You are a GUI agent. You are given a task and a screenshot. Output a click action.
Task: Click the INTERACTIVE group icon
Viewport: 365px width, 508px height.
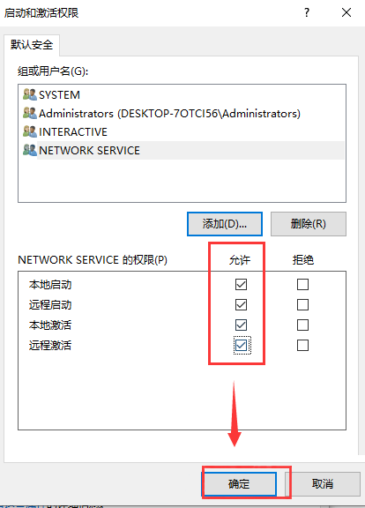(30, 131)
